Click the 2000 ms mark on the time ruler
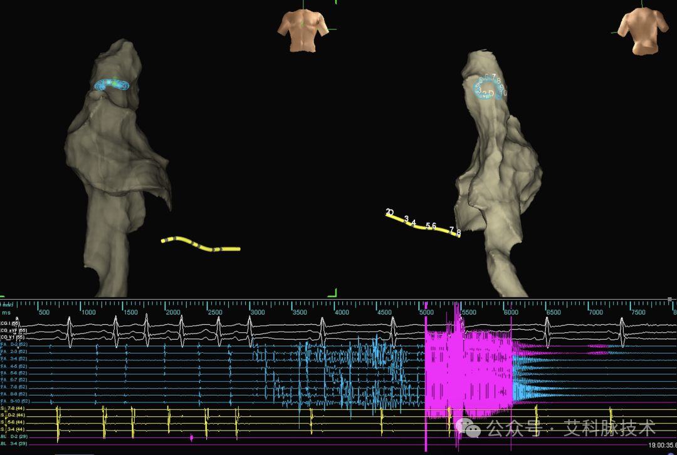Screen dimensions: 677x455 pos(173,312)
